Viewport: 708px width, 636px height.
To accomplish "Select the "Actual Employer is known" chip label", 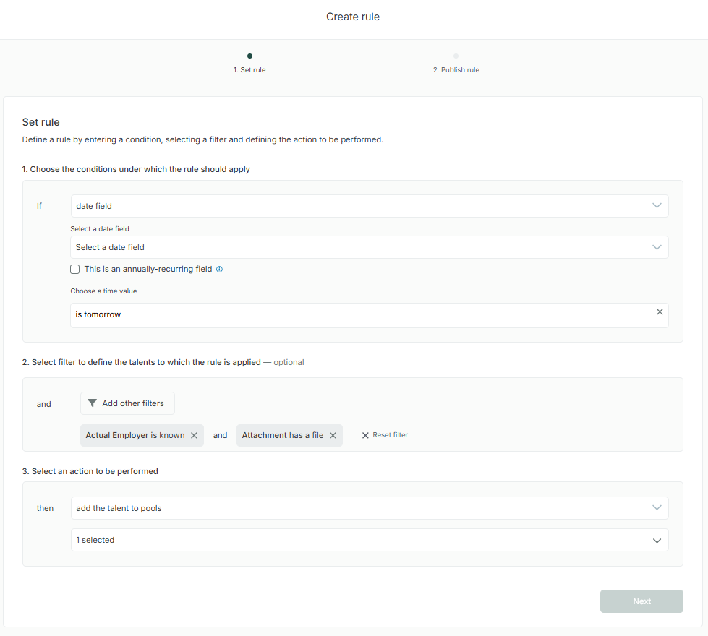I will click(x=135, y=436).
